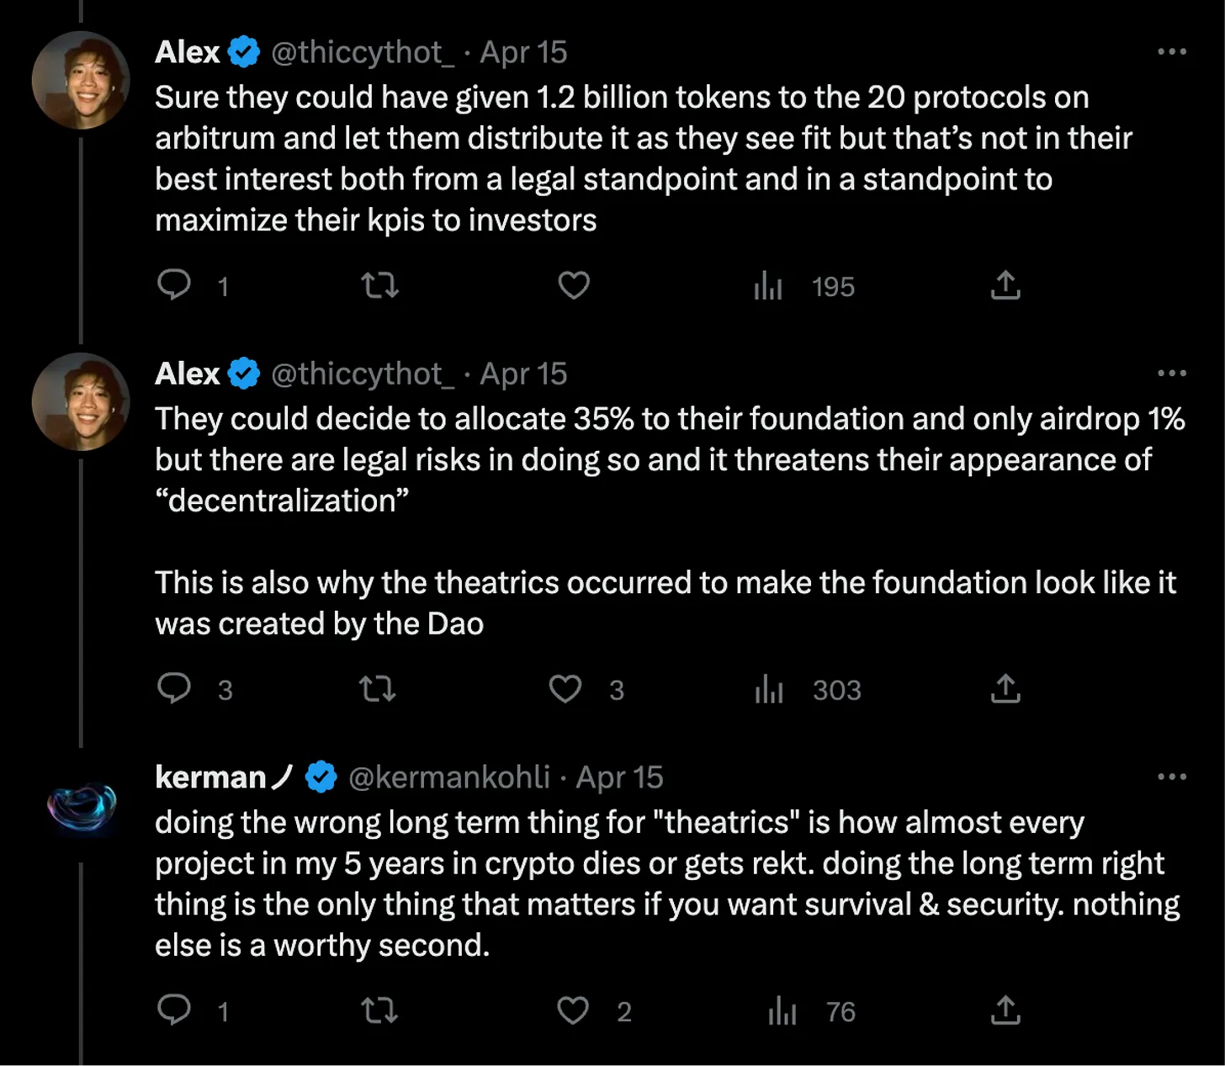The width and height of the screenshot is (1225, 1066).
Task: Like Alex's tweet about the 35% foundation allocation
Action: (x=565, y=689)
